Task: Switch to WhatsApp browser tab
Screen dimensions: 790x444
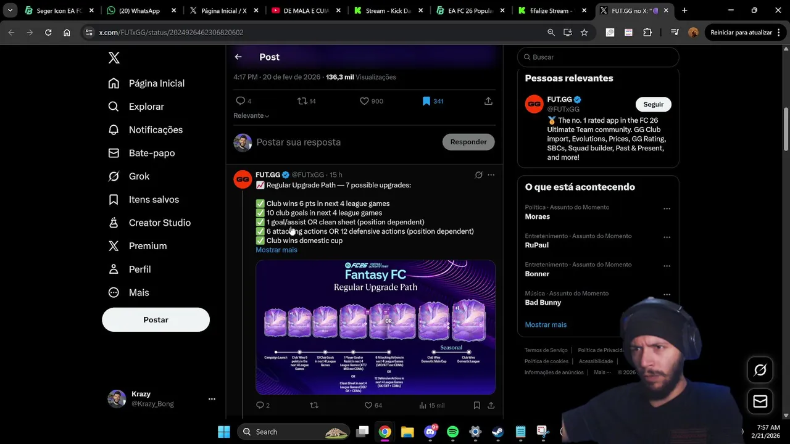Action: (139, 10)
